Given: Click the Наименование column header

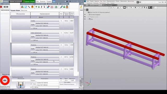Looking at the screenshot, I should click(x=45, y=14).
